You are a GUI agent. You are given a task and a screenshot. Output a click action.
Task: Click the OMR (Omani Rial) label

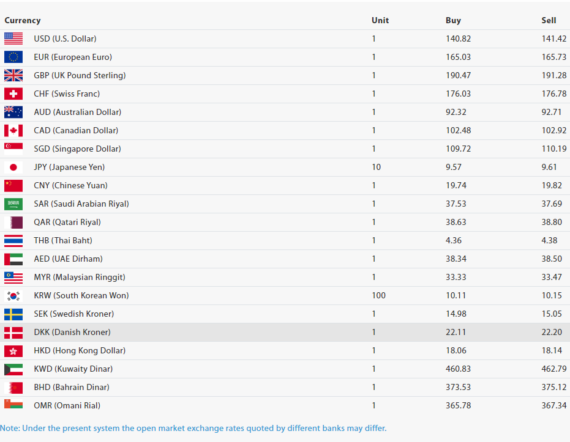(67, 405)
